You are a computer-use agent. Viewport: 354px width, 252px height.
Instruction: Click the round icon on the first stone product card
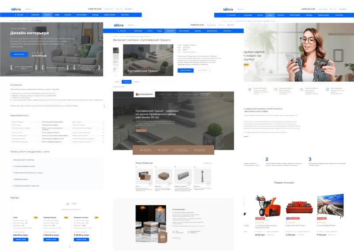tap(150, 183)
